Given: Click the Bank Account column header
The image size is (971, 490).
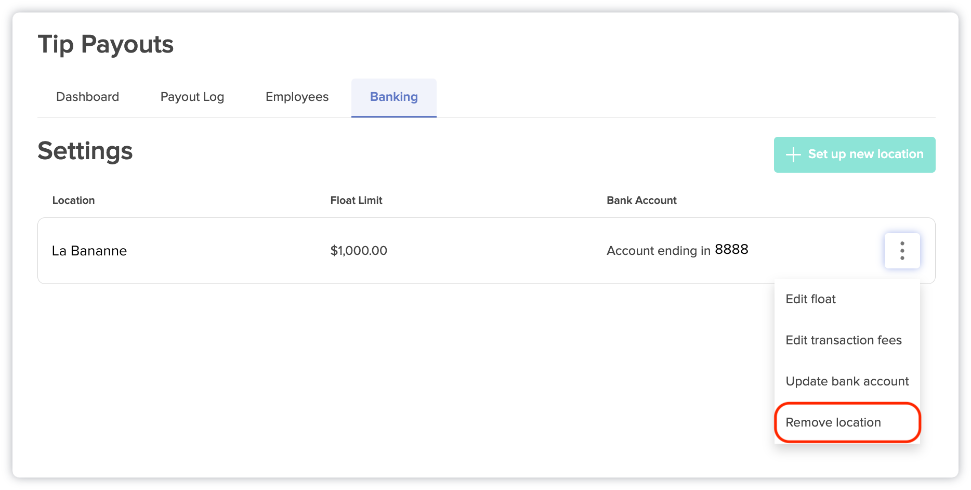Looking at the screenshot, I should [x=641, y=200].
